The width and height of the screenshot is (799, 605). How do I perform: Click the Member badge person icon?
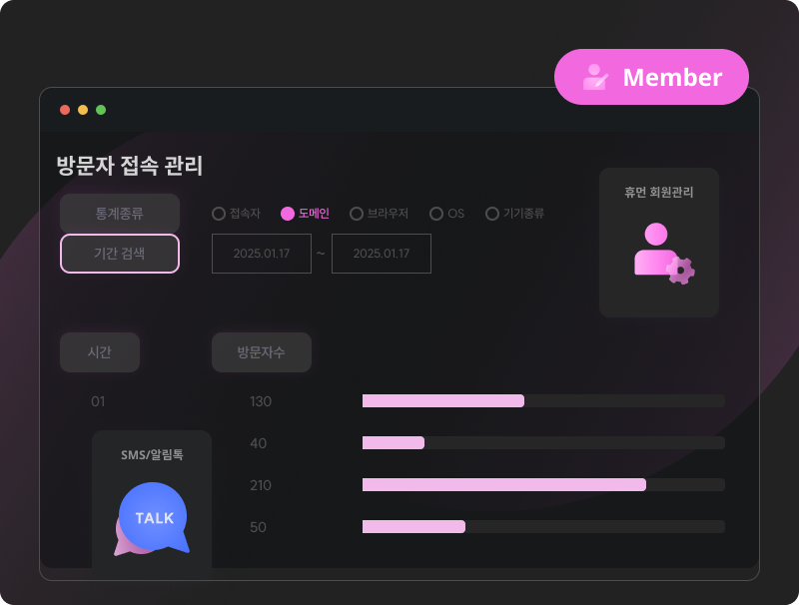tap(595, 77)
